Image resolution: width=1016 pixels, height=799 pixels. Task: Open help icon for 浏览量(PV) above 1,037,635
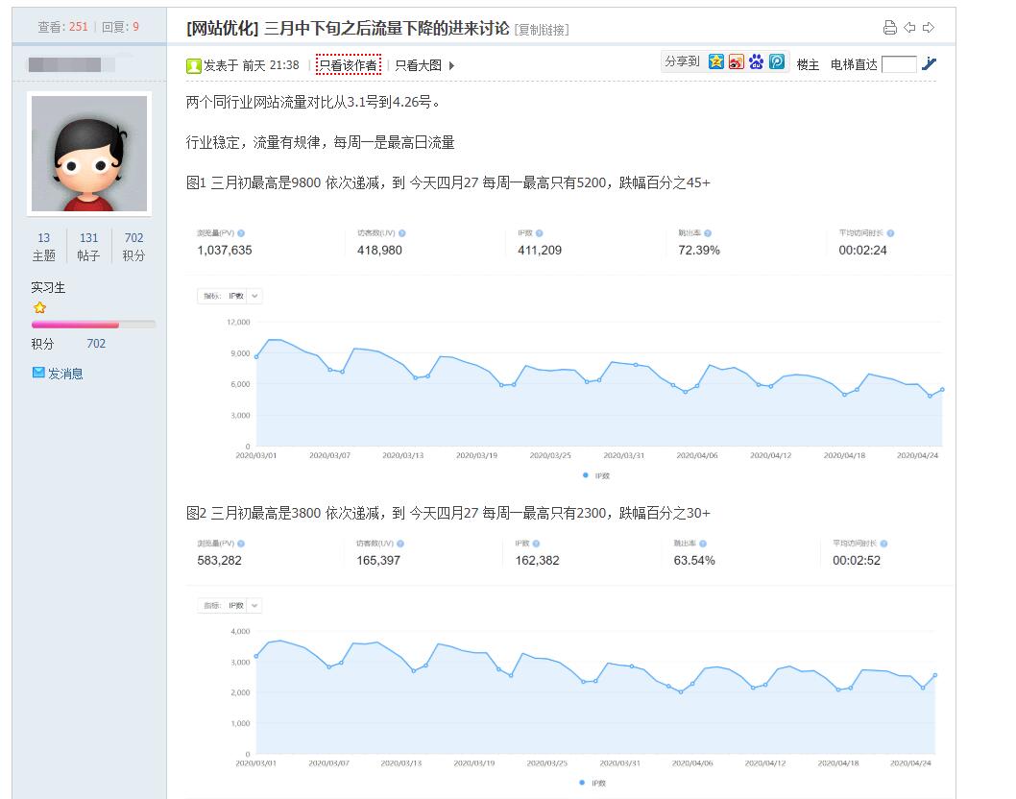241,233
